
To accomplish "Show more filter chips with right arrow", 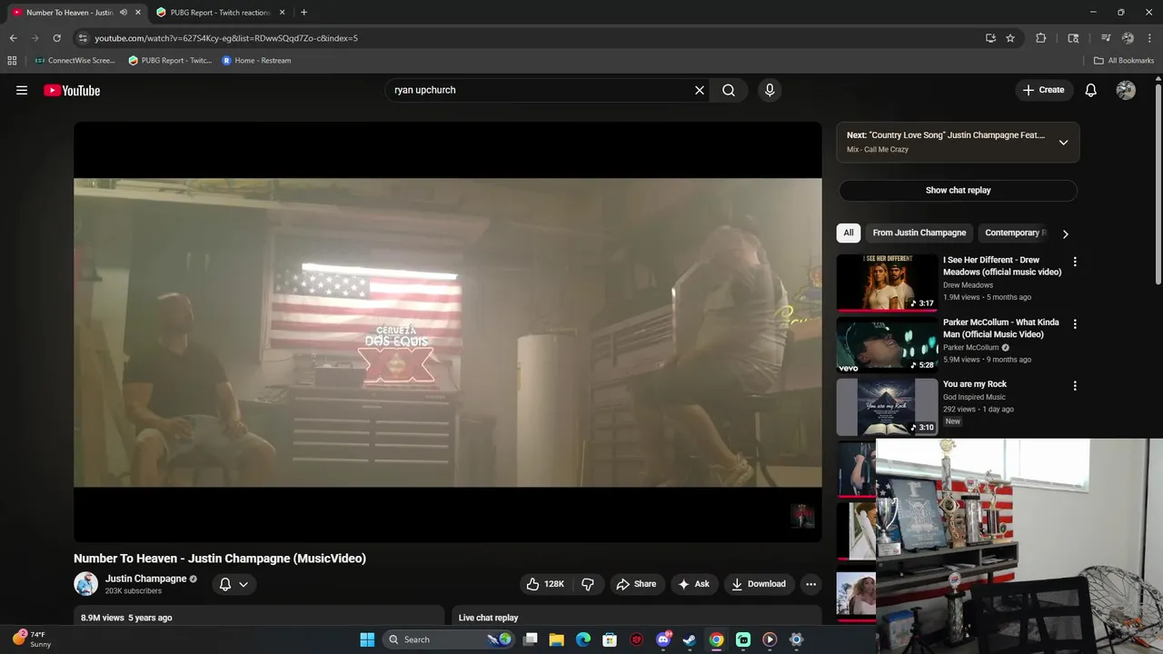I will (1065, 233).
